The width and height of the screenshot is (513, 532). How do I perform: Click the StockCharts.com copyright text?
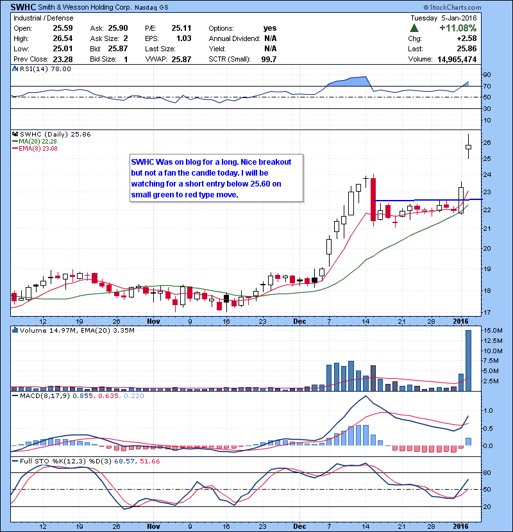coord(452,7)
